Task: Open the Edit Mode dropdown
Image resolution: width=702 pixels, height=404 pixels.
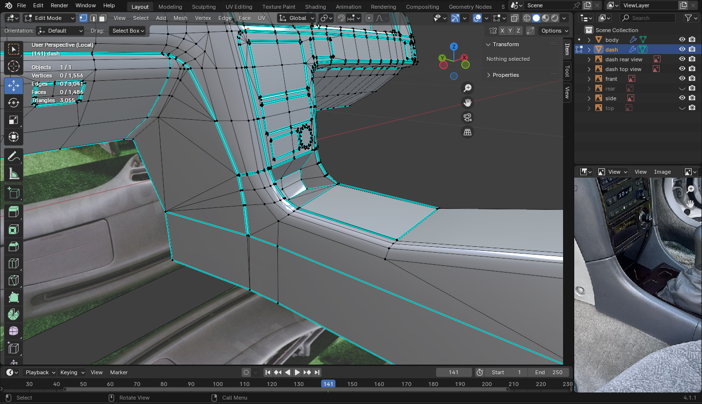Action: click(49, 18)
